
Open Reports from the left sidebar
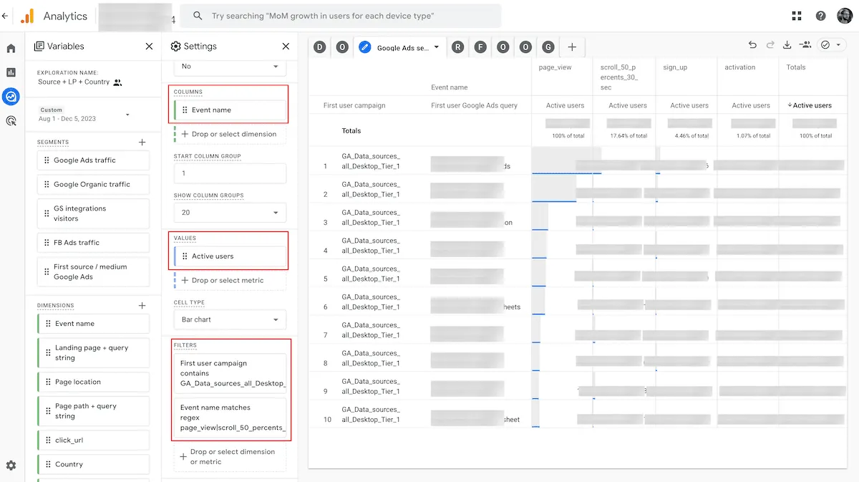[10, 72]
